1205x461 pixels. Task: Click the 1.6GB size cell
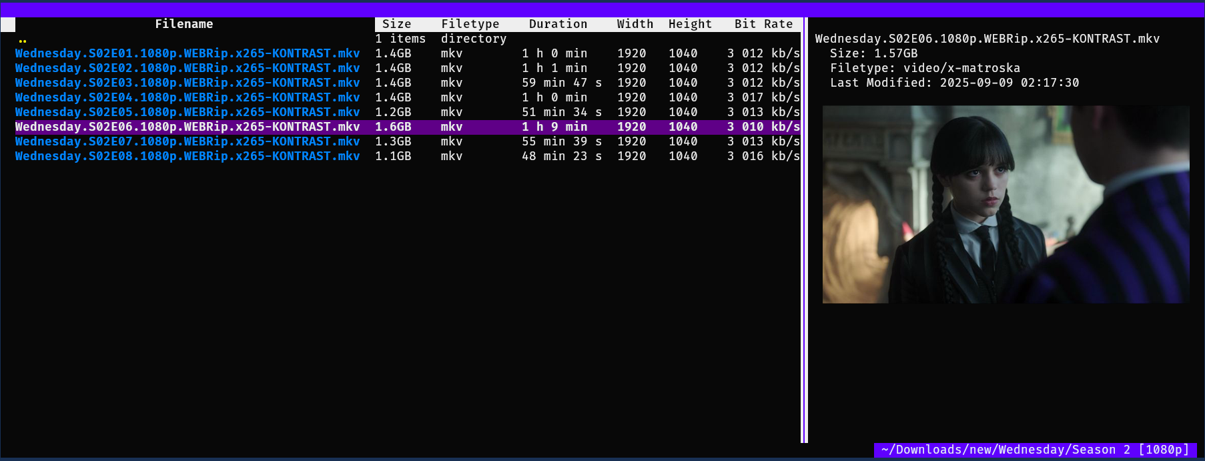coord(393,127)
